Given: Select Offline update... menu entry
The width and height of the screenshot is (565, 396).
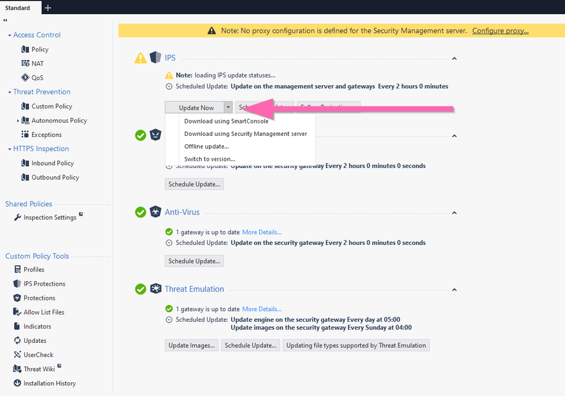Looking at the screenshot, I should point(206,147).
